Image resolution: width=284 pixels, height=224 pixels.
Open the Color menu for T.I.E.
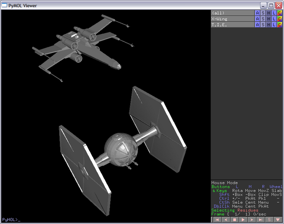point(280,25)
